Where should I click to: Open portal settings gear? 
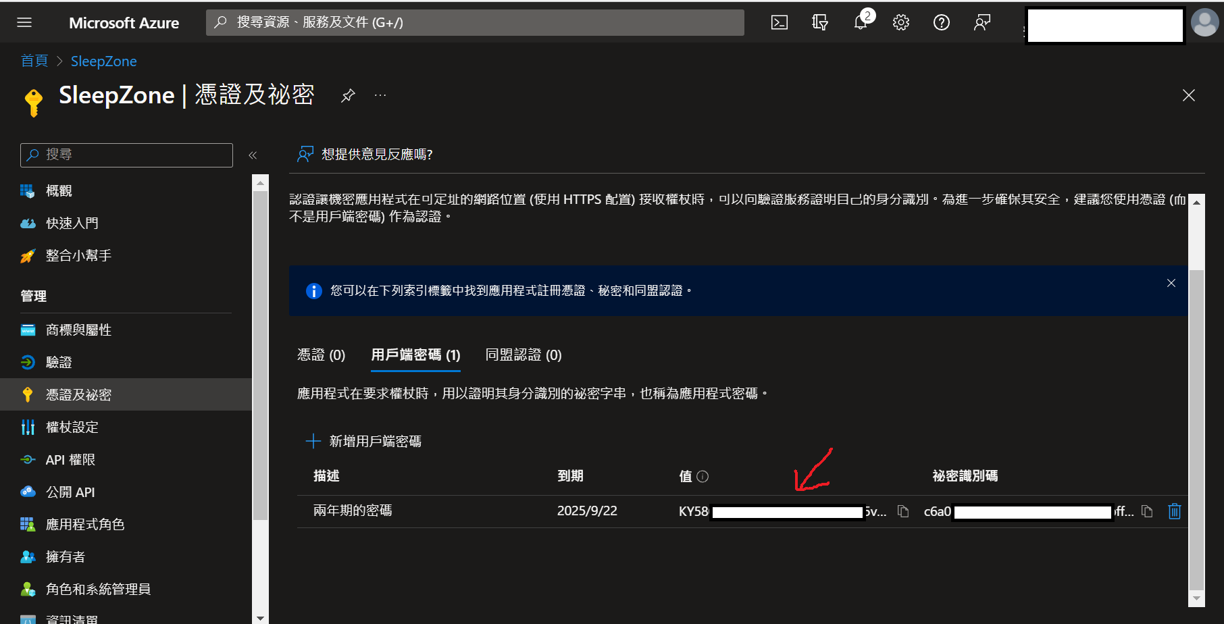coord(901,22)
